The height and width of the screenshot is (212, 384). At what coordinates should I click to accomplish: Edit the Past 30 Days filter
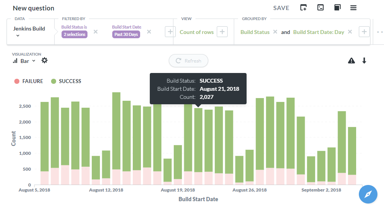126,34
